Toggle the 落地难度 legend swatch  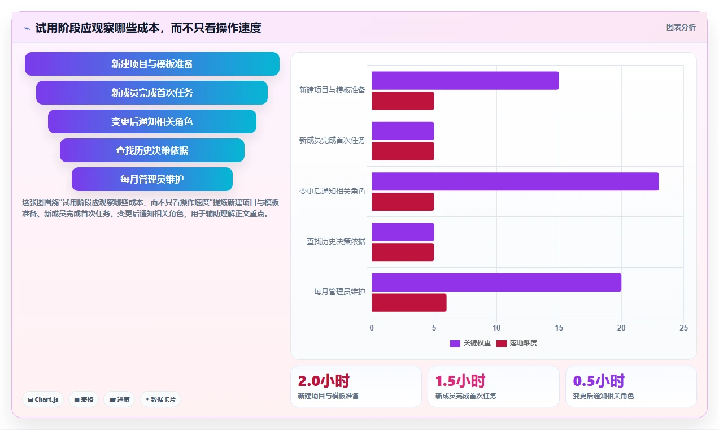point(502,343)
